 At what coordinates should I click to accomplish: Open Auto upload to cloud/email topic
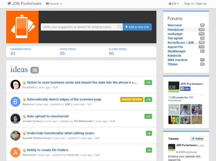(48, 116)
